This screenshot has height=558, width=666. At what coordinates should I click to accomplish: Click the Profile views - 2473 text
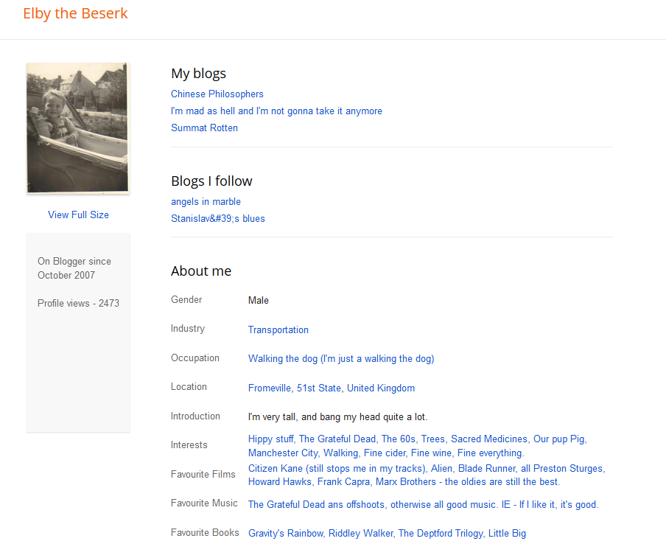click(79, 304)
